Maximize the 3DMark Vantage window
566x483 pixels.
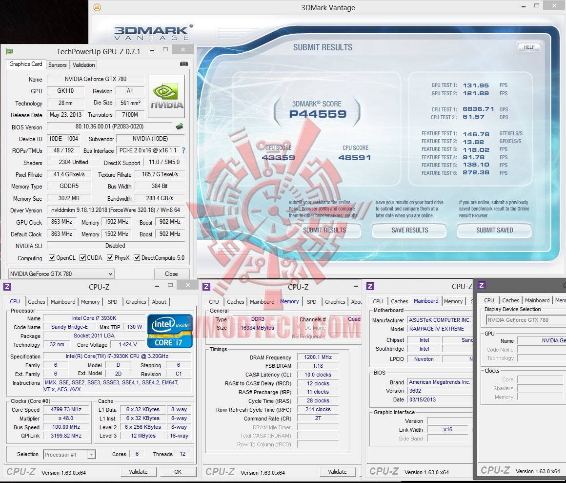537,6
